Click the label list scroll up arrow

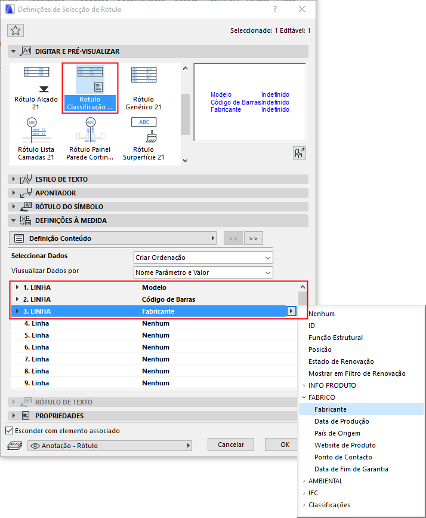[186, 68]
